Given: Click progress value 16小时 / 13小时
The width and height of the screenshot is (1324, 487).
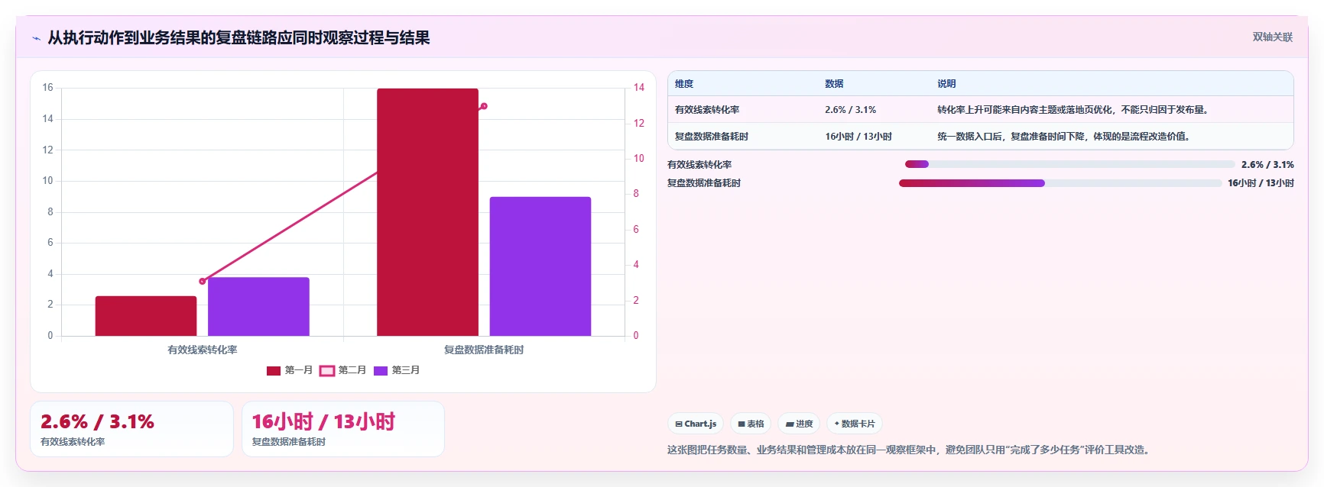Looking at the screenshot, I should [x=1261, y=183].
